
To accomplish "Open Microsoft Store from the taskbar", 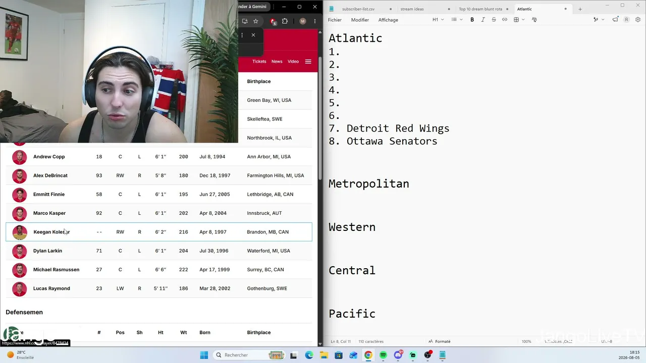I will click(x=339, y=355).
